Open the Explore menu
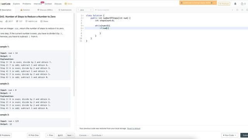The image size is (248, 139). point(16,4)
